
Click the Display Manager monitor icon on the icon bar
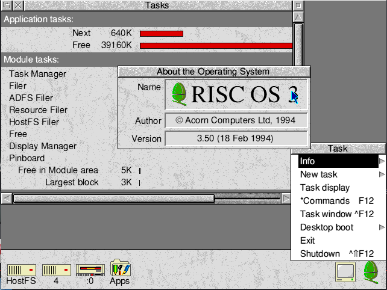[x=345, y=272]
